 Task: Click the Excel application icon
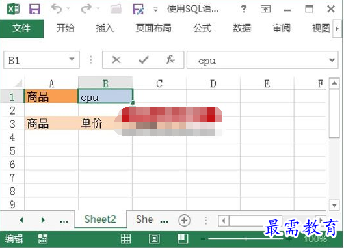(x=14, y=9)
